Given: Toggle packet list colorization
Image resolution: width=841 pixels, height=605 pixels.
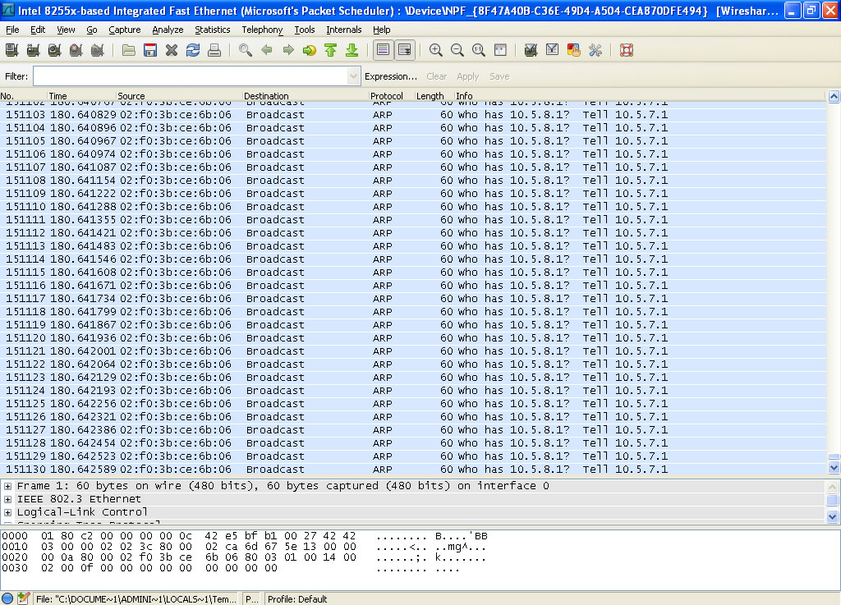Looking at the screenshot, I should [382, 50].
